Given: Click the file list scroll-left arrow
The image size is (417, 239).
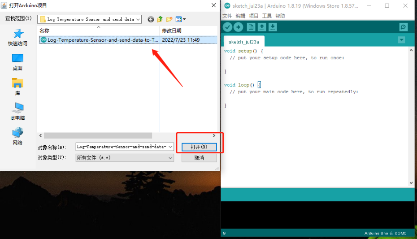Looking at the screenshot, I should click(x=40, y=135).
